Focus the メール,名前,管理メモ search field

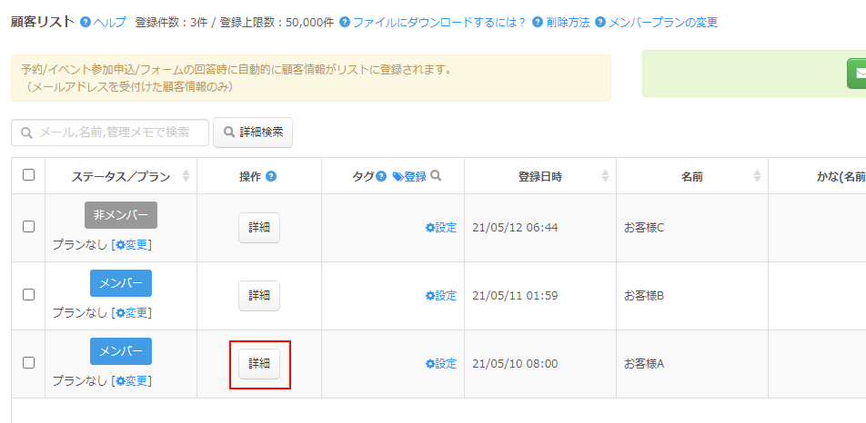click(x=110, y=133)
